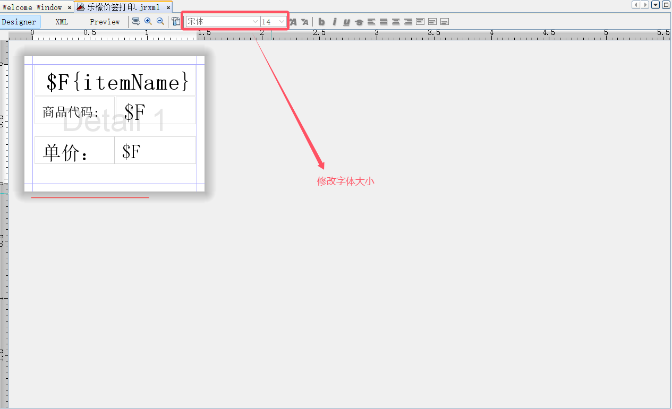Image resolution: width=672 pixels, height=409 pixels.
Task: Select the $F{itemName} text field
Action: [x=115, y=81]
